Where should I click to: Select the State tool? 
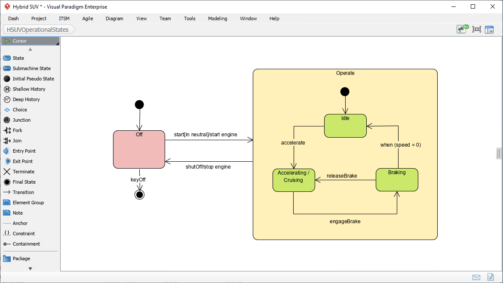[17, 58]
